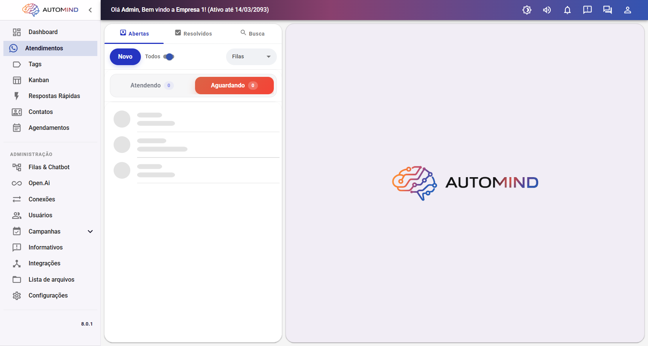Click the Atendimentos WhatsApp icon
The image size is (648, 346).
[14, 48]
